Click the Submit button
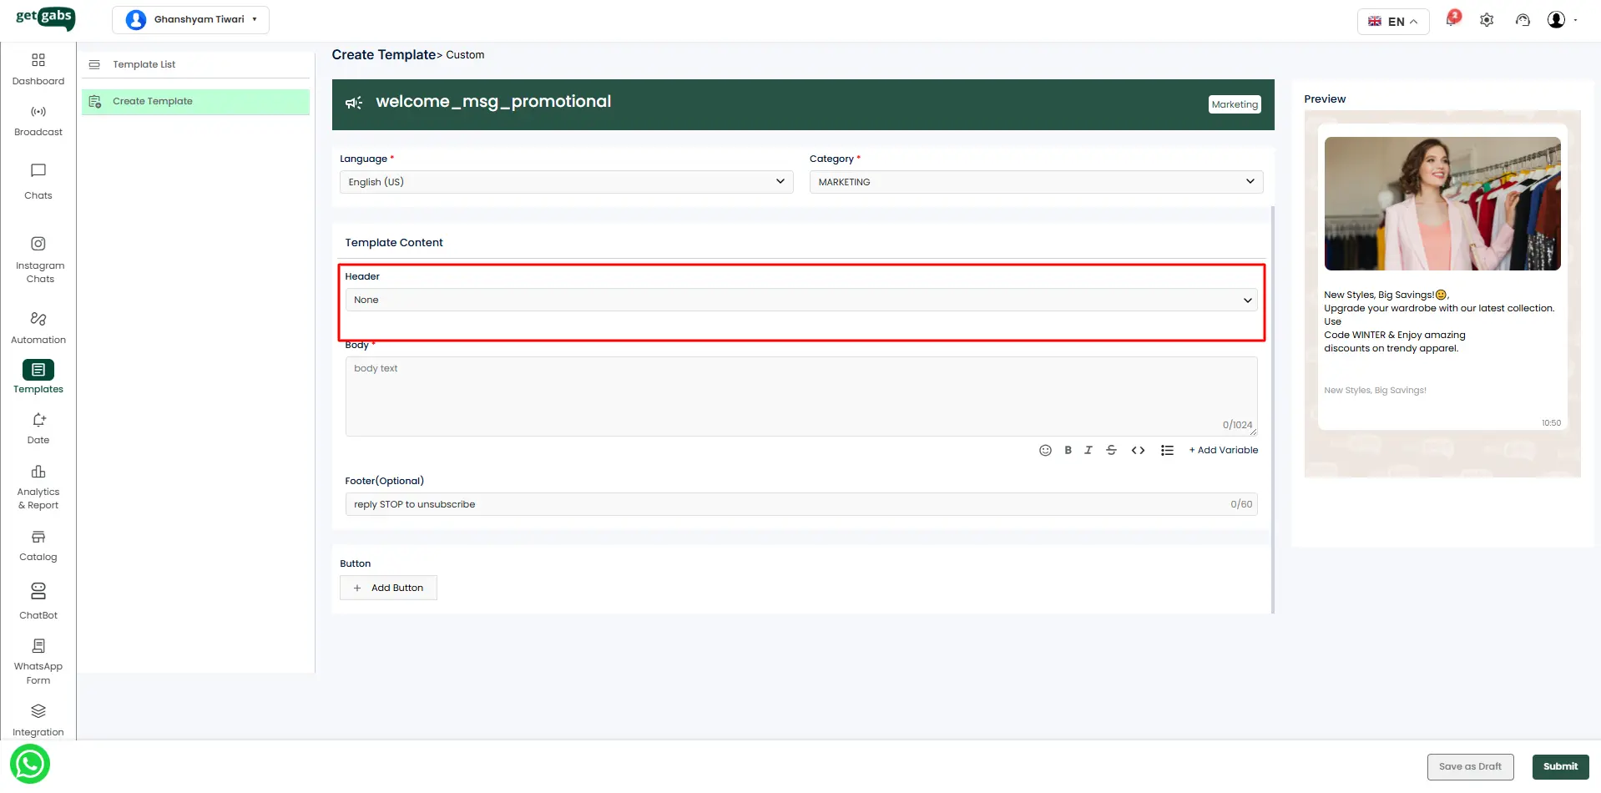 pyautogui.click(x=1559, y=766)
